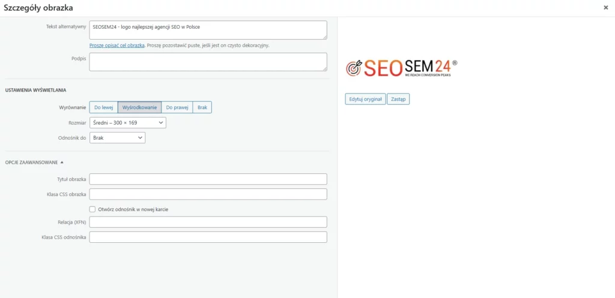Screen dimensions: 615x298
Task: Open the Proszę opisać cel obrazka link
Action: 117,46
